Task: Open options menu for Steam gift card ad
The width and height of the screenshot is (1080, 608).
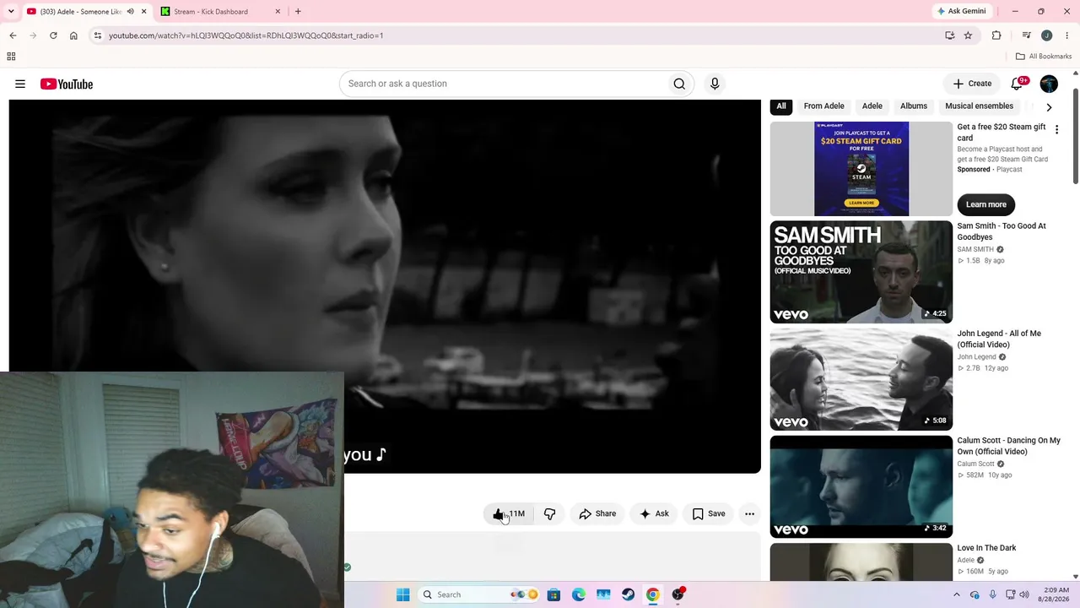Action: tap(1056, 130)
